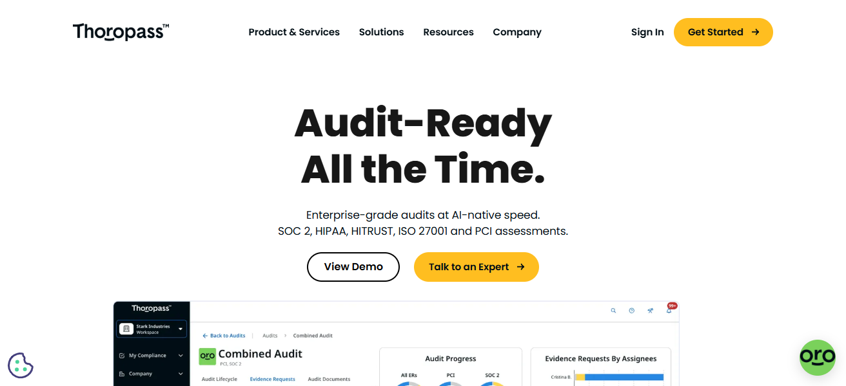Screen dimensions: 846x386
Task: Switch to the Audit Documents tab
Action: point(329,379)
